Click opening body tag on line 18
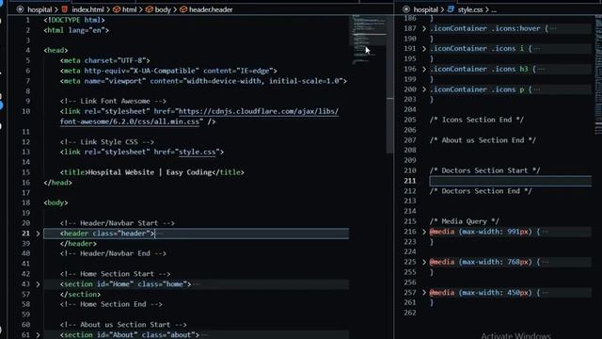602x339 pixels. (55, 203)
